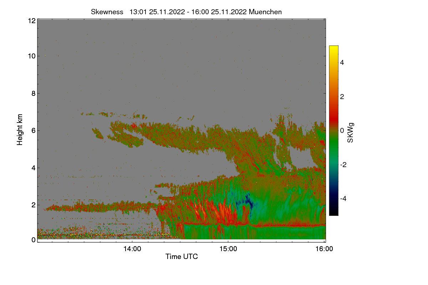Click the '15:00' time tick label
The image size is (428, 285).
(228, 249)
